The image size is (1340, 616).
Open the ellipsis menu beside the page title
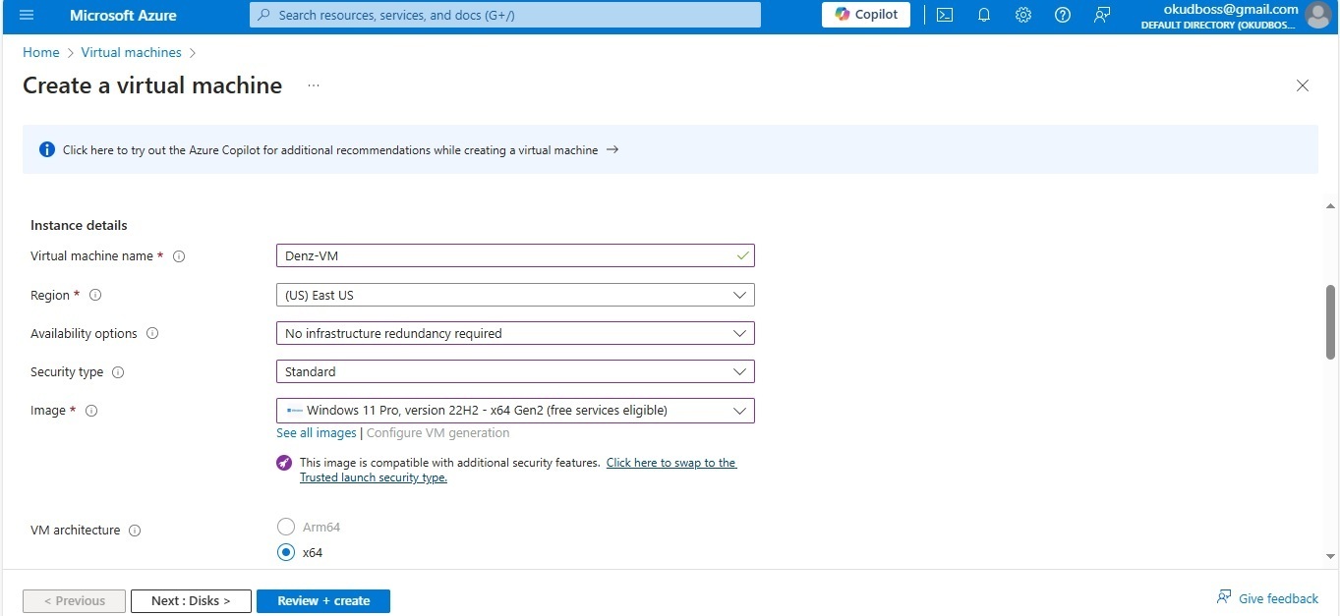pyautogui.click(x=314, y=85)
